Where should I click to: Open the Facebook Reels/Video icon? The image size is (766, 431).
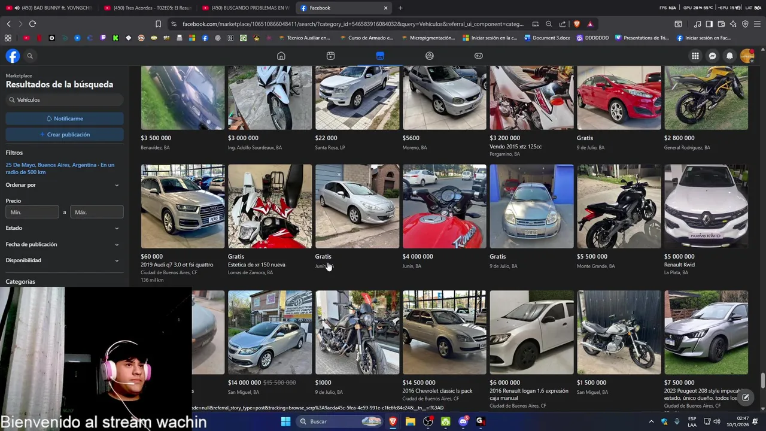330,56
